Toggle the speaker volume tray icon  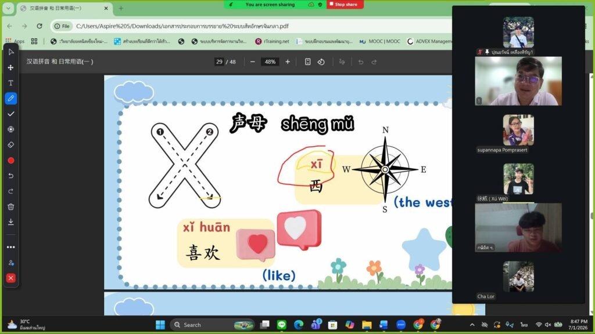click(x=548, y=325)
